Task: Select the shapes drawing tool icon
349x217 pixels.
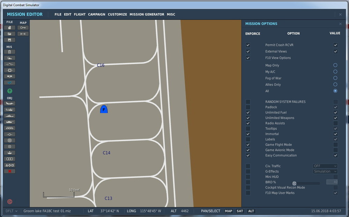Action: pyautogui.click(x=9, y=165)
